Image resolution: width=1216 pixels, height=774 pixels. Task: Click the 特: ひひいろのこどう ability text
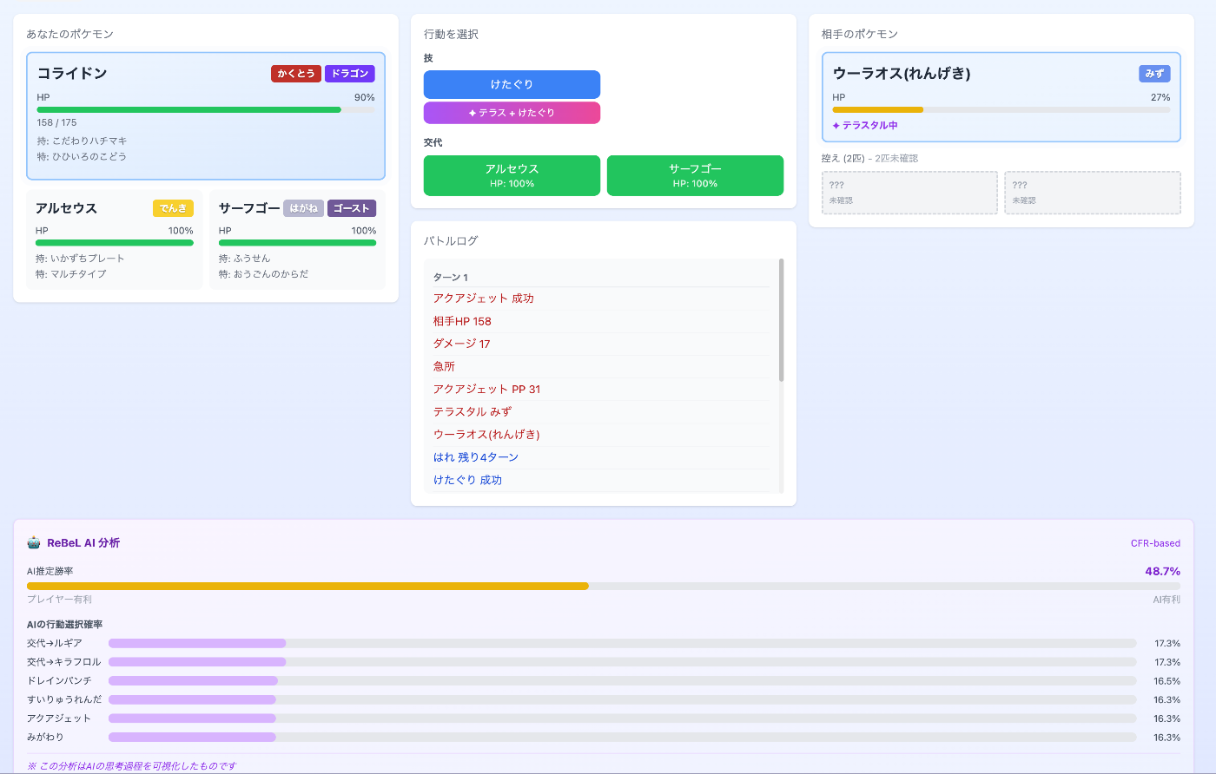tap(82, 156)
